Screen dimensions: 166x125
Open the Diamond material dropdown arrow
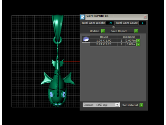coord(117,105)
